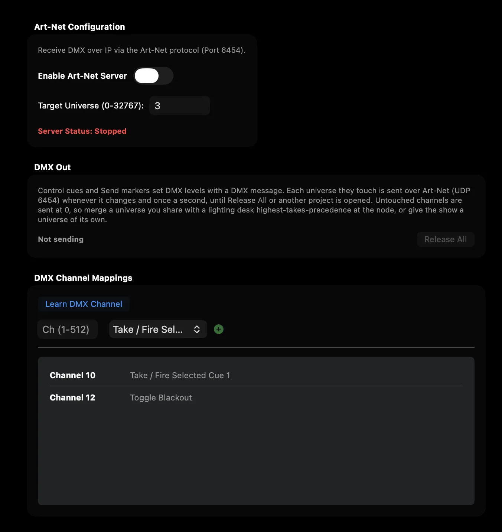Open the Take / Fire Sel... action dropdown
Screen dimensions: 502x532
pyautogui.click(x=158, y=329)
